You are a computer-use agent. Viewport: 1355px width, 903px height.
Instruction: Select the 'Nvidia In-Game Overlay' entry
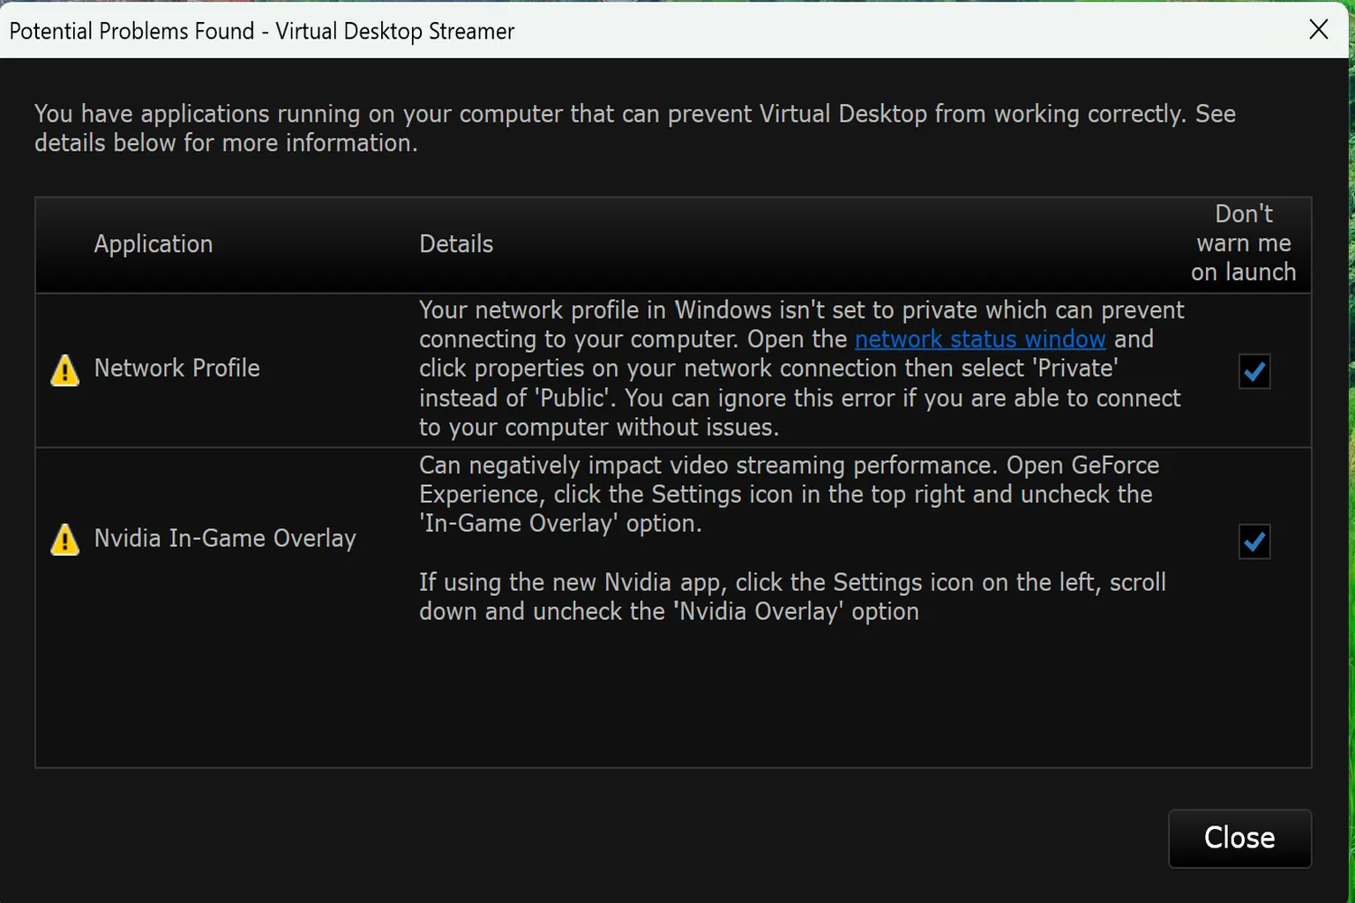click(225, 538)
